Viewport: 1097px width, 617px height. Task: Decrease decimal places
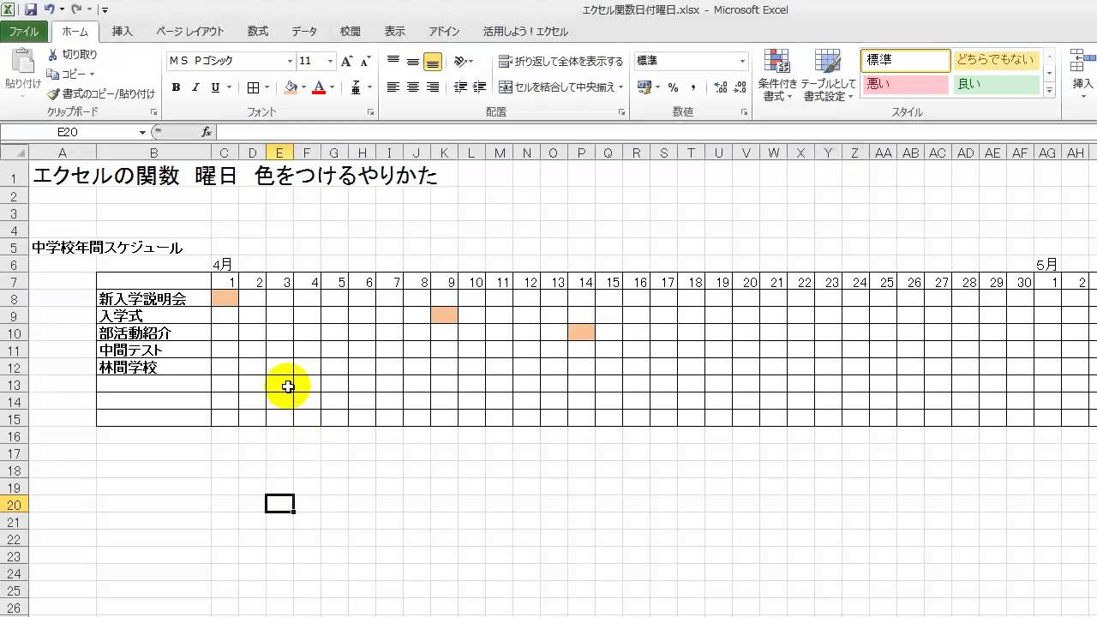[x=740, y=87]
